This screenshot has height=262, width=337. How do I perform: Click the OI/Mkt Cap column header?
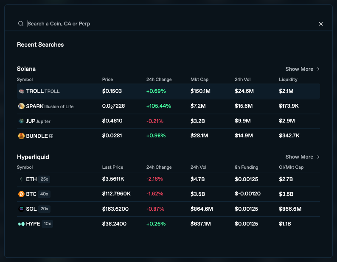point(291,167)
